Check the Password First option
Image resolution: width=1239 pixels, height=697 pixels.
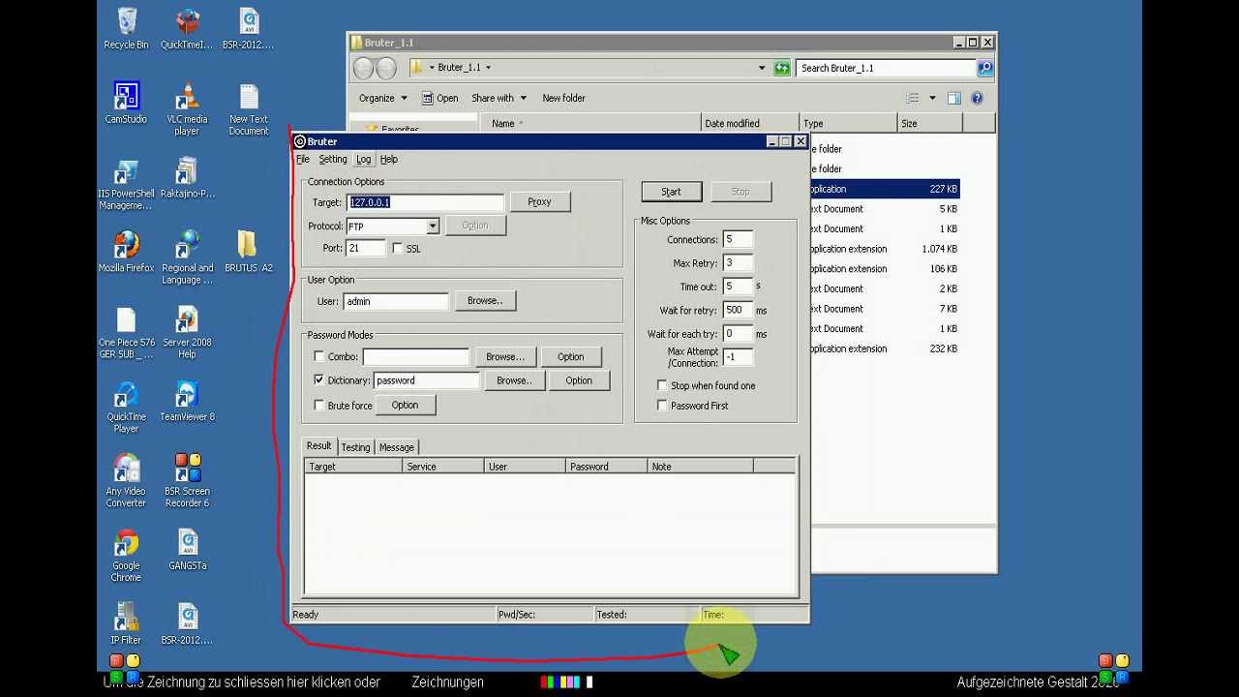pyautogui.click(x=662, y=406)
